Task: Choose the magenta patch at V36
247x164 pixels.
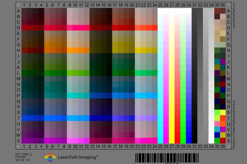Action: tap(223, 129)
